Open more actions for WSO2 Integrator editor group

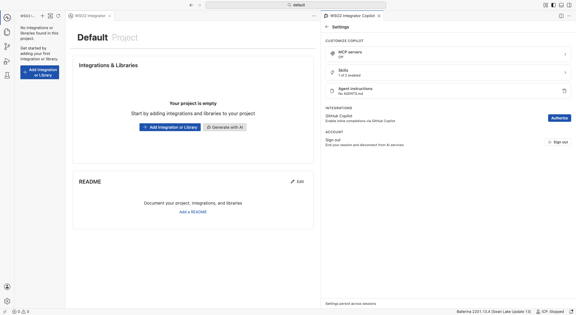pyautogui.click(x=314, y=16)
